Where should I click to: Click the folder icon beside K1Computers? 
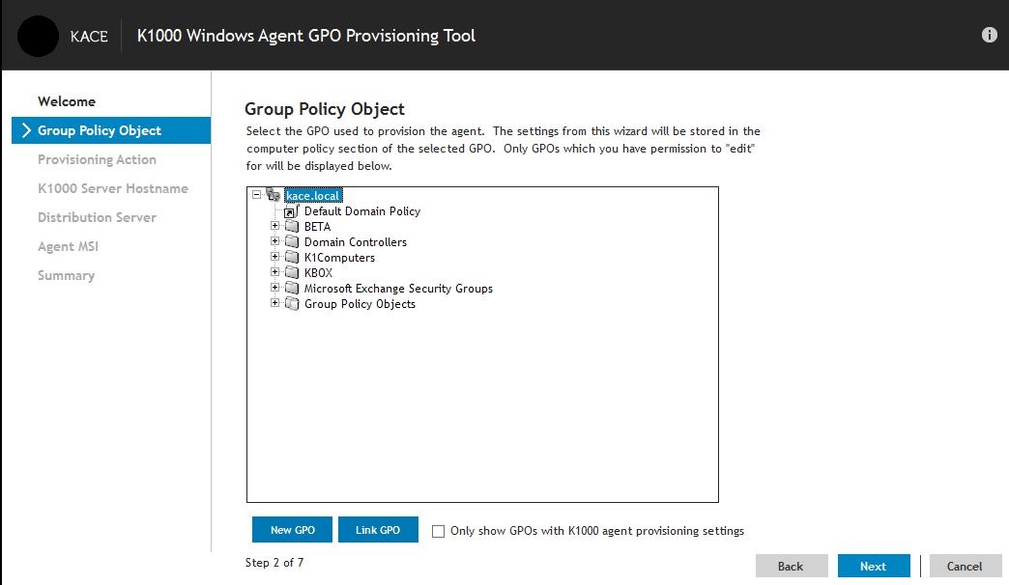(291, 257)
